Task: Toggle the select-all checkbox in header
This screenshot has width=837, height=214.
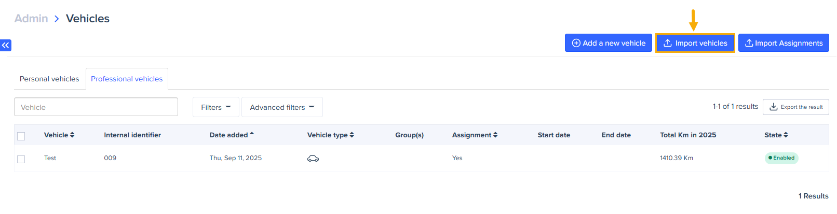Action: [21, 136]
